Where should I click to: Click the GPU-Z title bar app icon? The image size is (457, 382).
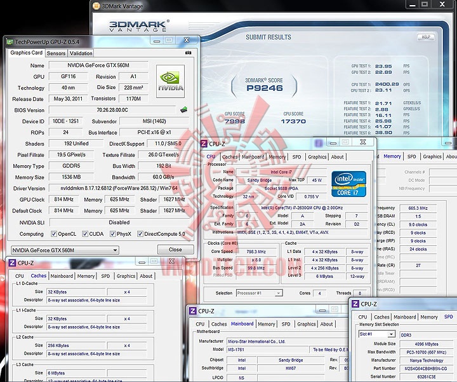coord(10,42)
